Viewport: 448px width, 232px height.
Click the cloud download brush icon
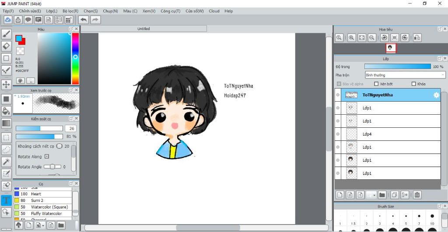18,225
